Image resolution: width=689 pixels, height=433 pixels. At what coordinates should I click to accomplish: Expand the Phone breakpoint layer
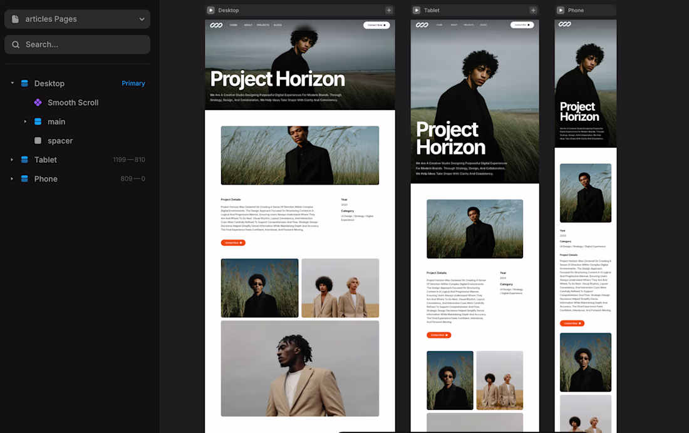tap(12, 179)
